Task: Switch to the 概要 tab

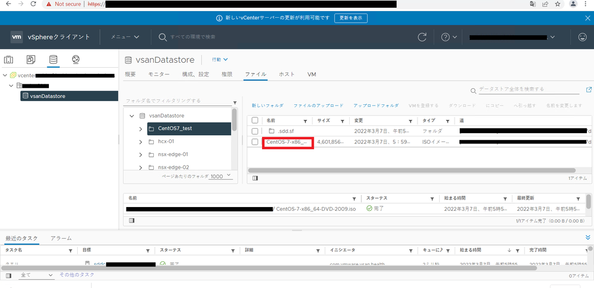Action: pyautogui.click(x=130, y=74)
